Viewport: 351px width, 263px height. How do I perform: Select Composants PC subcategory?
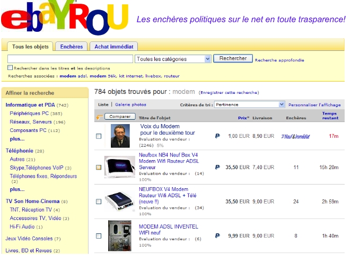click(28, 130)
